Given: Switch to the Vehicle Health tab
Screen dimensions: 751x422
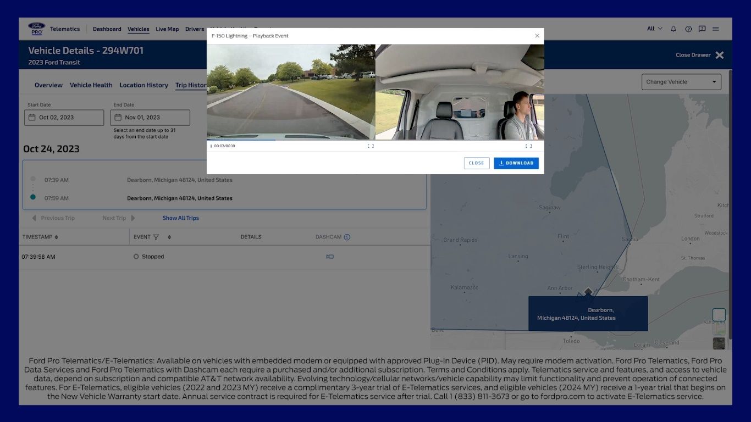Looking at the screenshot, I should pyautogui.click(x=91, y=85).
